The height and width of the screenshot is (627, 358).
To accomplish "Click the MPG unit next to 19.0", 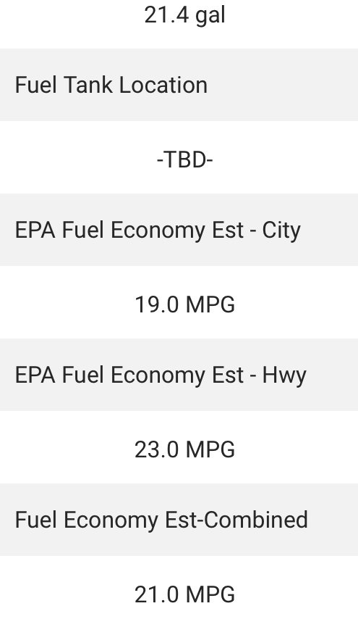I will pos(210,304).
